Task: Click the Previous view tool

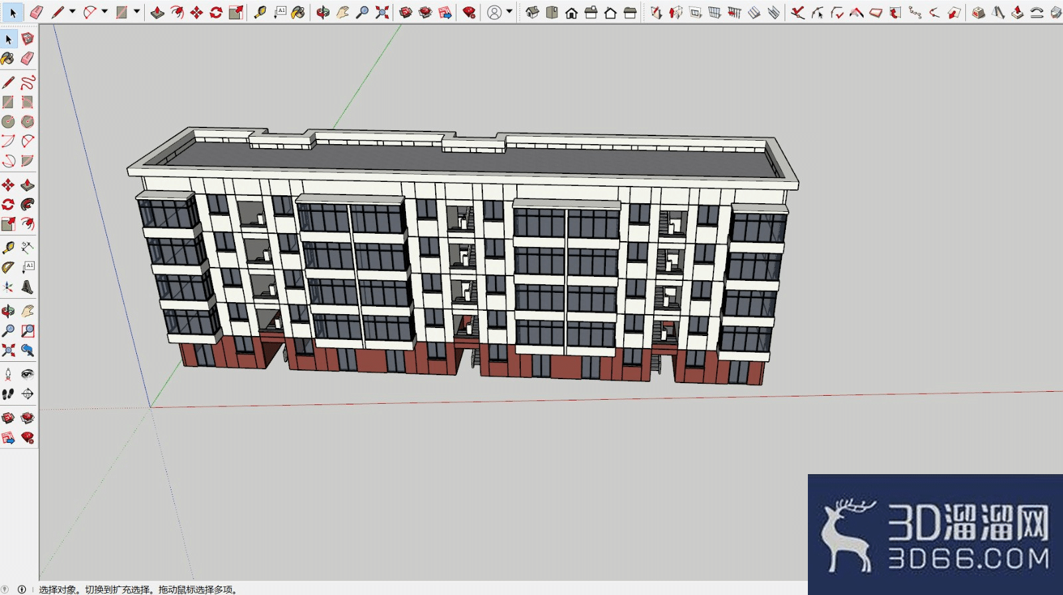Action: (27, 350)
